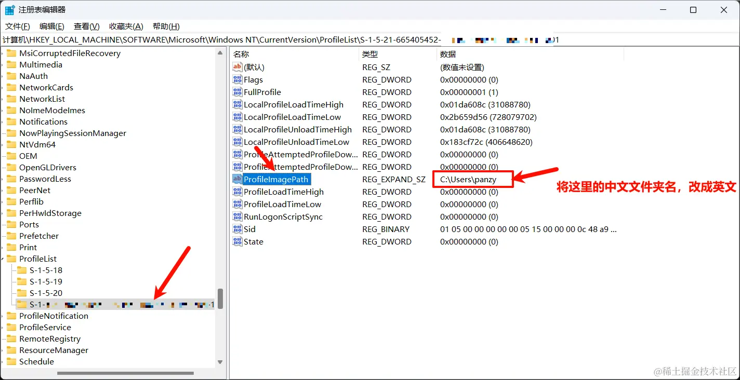The height and width of the screenshot is (380, 740).
Task: Click the RunLogonScriptSync value icon
Action: [237, 216]
